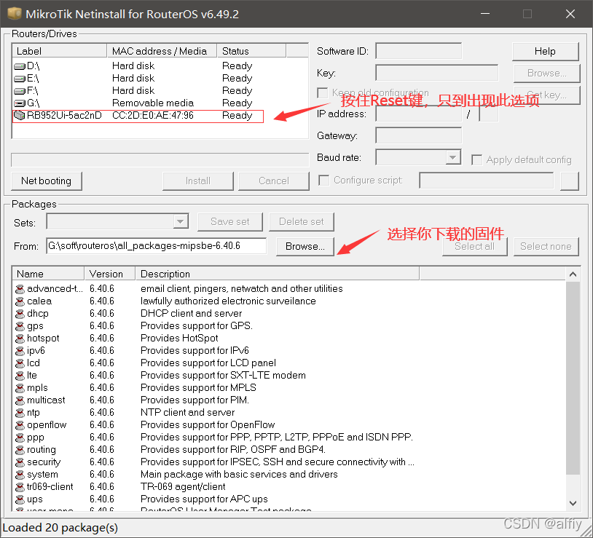Click the openflow package icon

[20, 425]
